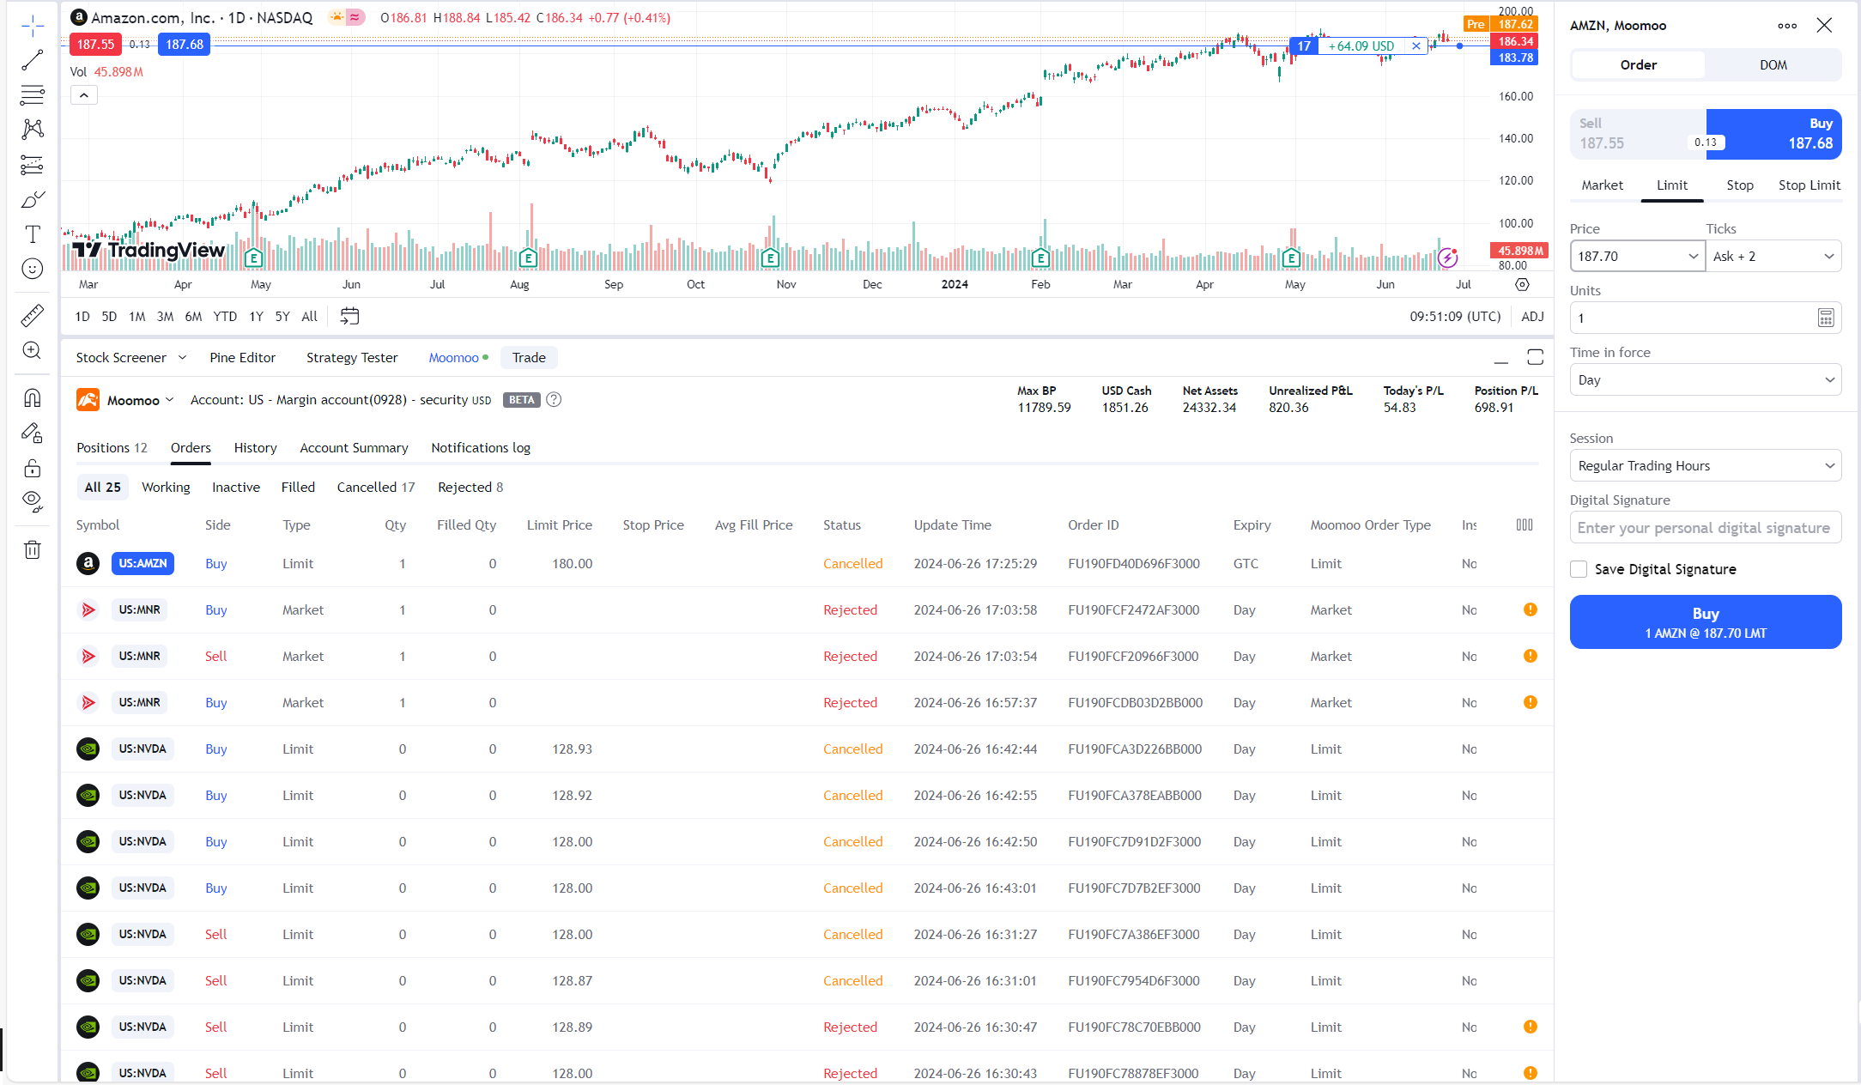Switch to the DOM tab
Screen dimensions: 1861x1085
[x=1773, y=65]
